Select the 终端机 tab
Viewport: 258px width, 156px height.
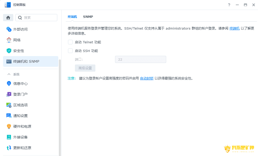(x=72, y=17)
